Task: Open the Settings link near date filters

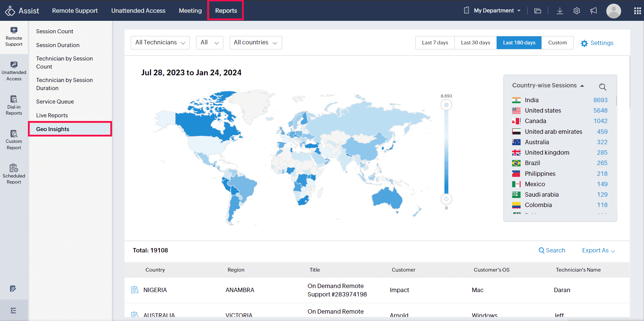Action: pyautogui.click(x=597, y=43)
